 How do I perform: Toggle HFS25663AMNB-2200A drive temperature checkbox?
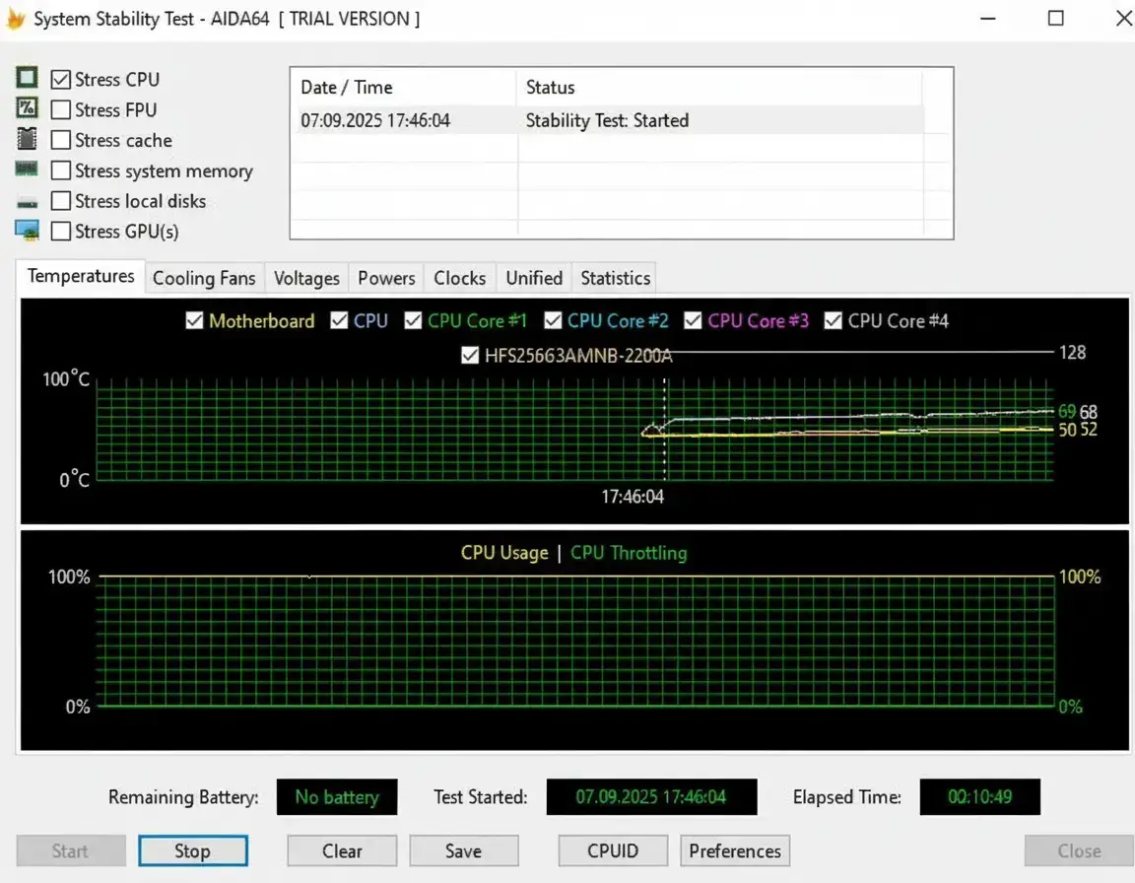470,356
